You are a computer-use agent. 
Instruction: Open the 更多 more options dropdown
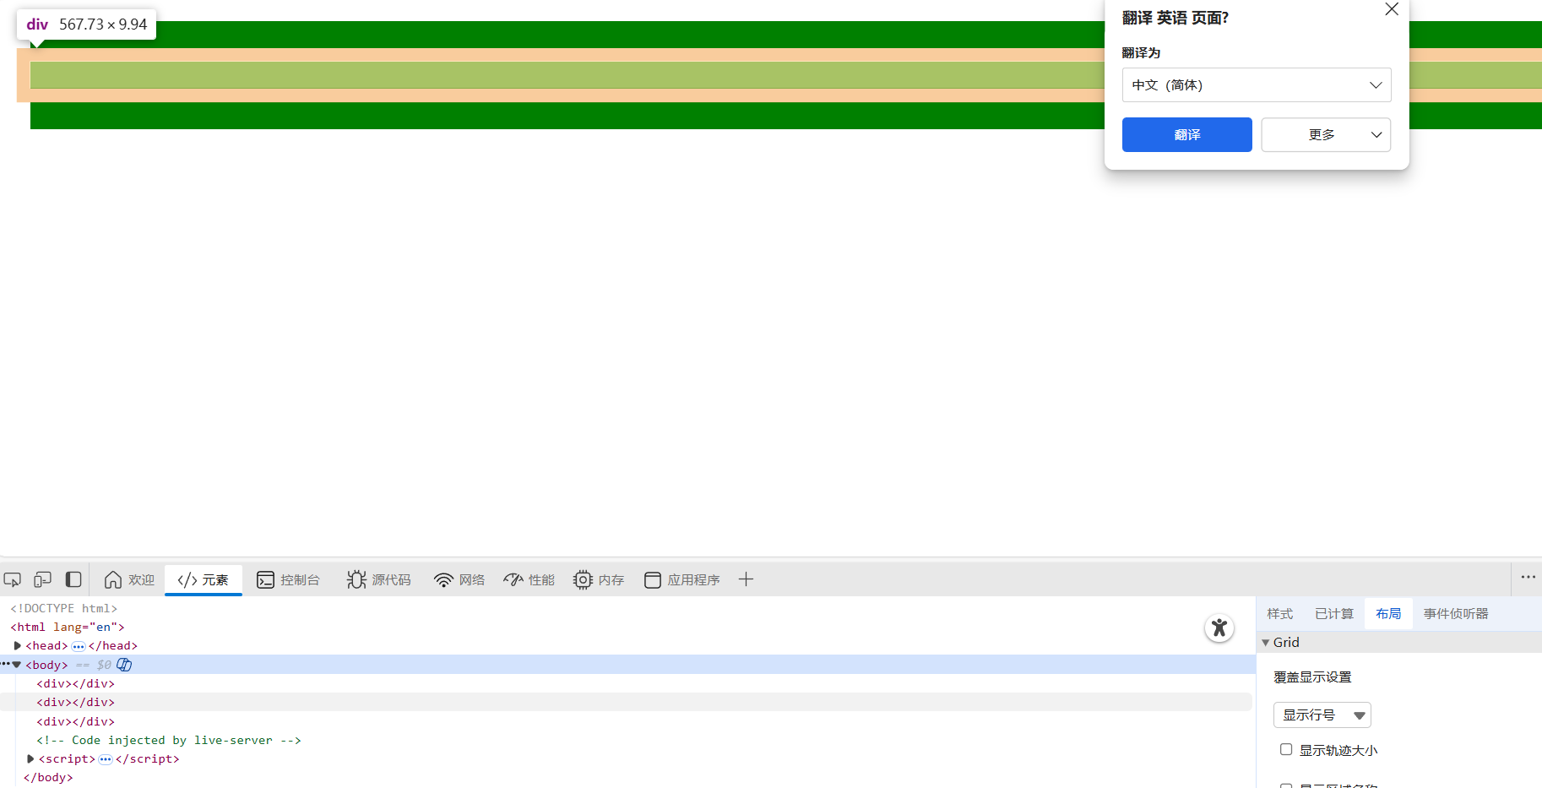pos(1326,135)
